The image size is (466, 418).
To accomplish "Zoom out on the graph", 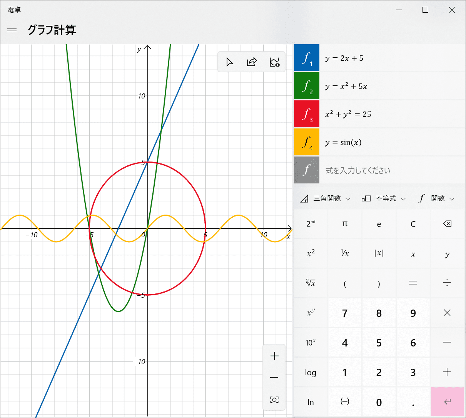I will 274,378.
